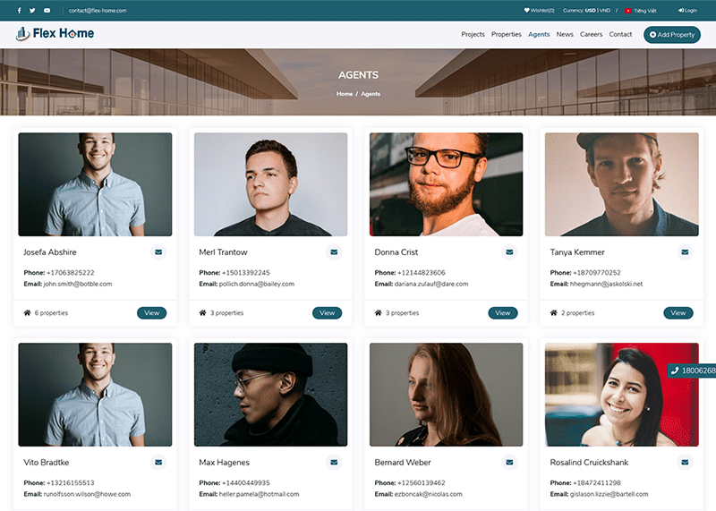This screenshot has width=716, height=511.
Task: Open the Facebook social link
Action: [x=20, y=10]
